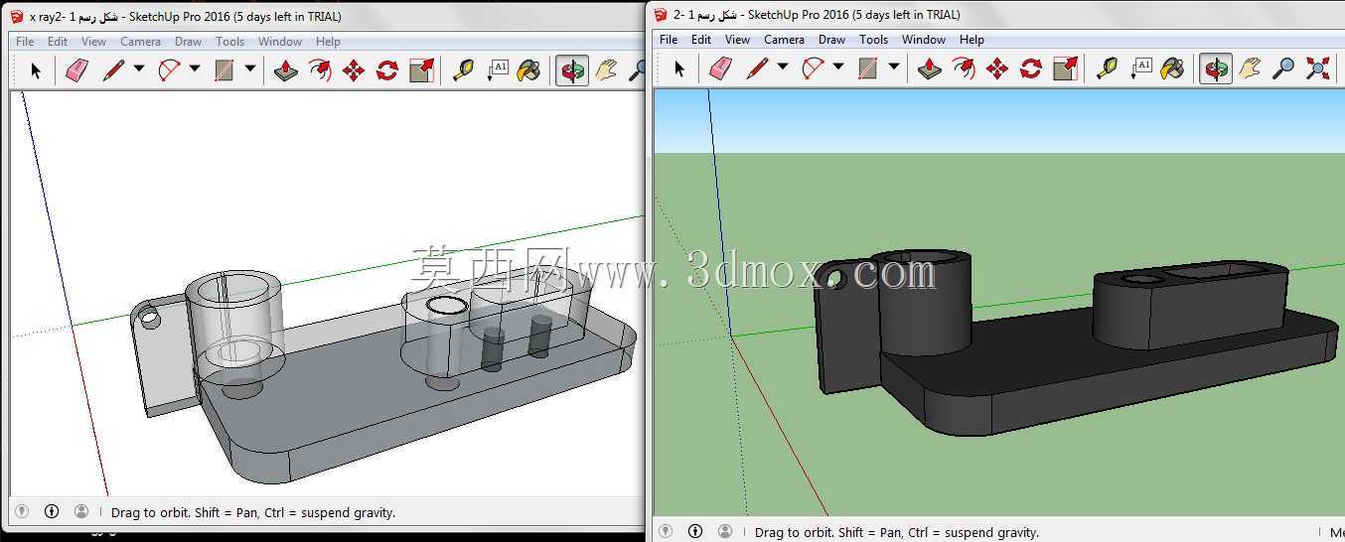Select the Text label tool in 2- 1 window

coord(1140,68)
